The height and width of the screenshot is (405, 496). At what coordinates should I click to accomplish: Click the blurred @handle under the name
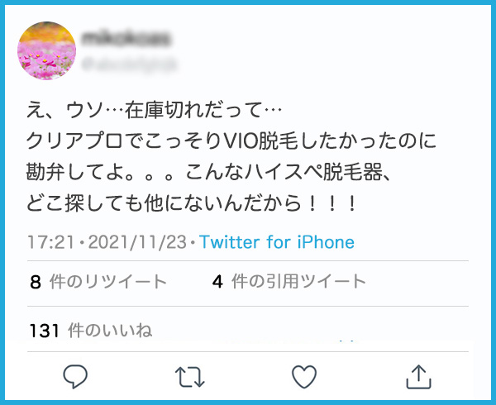pyautogui.click(x=129, y=64)
